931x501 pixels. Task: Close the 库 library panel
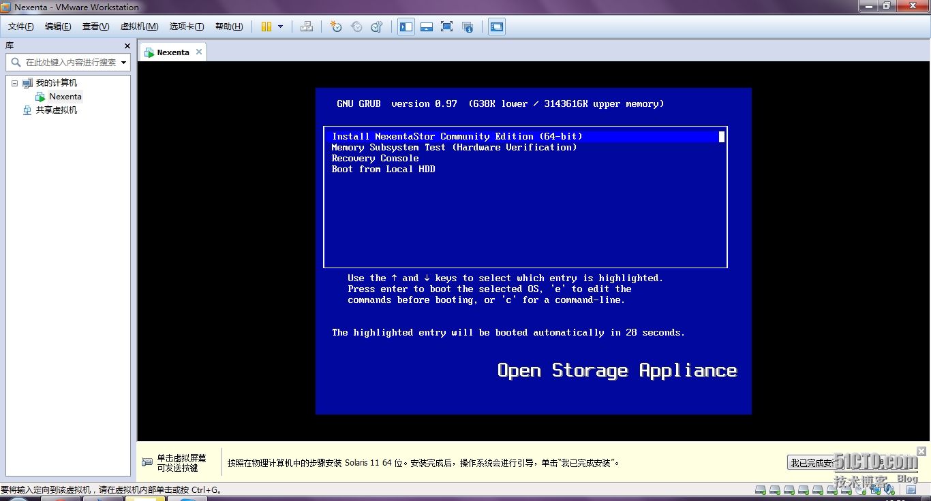127,46
